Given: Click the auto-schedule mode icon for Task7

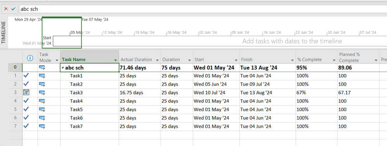Looking at the screenshot, I should 42,126.
